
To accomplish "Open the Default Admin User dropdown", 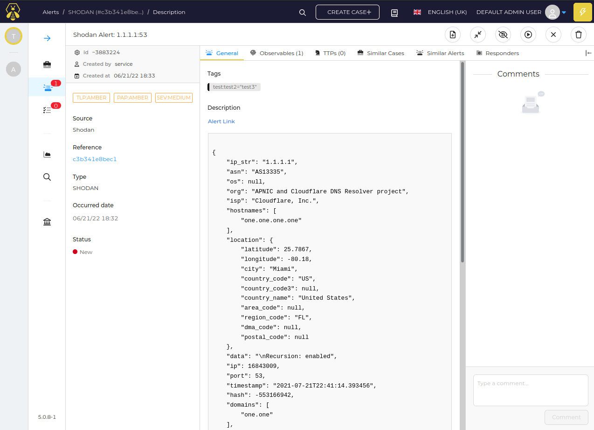I will click(521, 12).
